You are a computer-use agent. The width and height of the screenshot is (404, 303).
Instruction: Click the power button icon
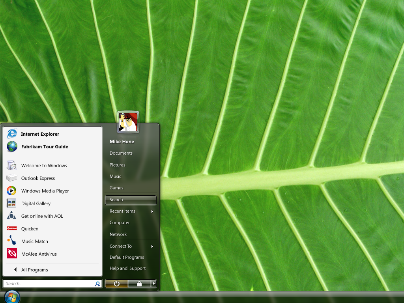116,284
